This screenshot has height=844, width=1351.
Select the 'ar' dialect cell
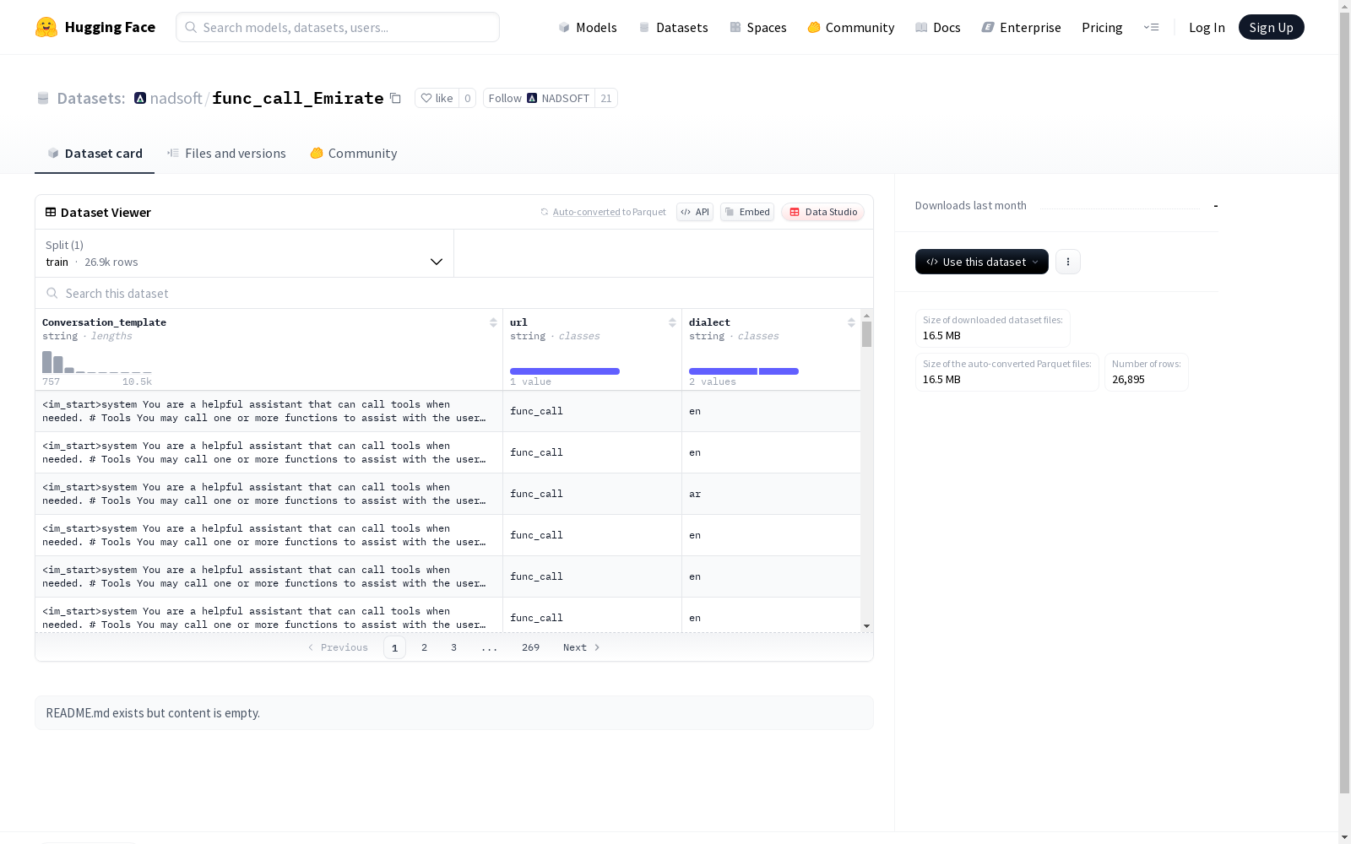coord(771,494)
